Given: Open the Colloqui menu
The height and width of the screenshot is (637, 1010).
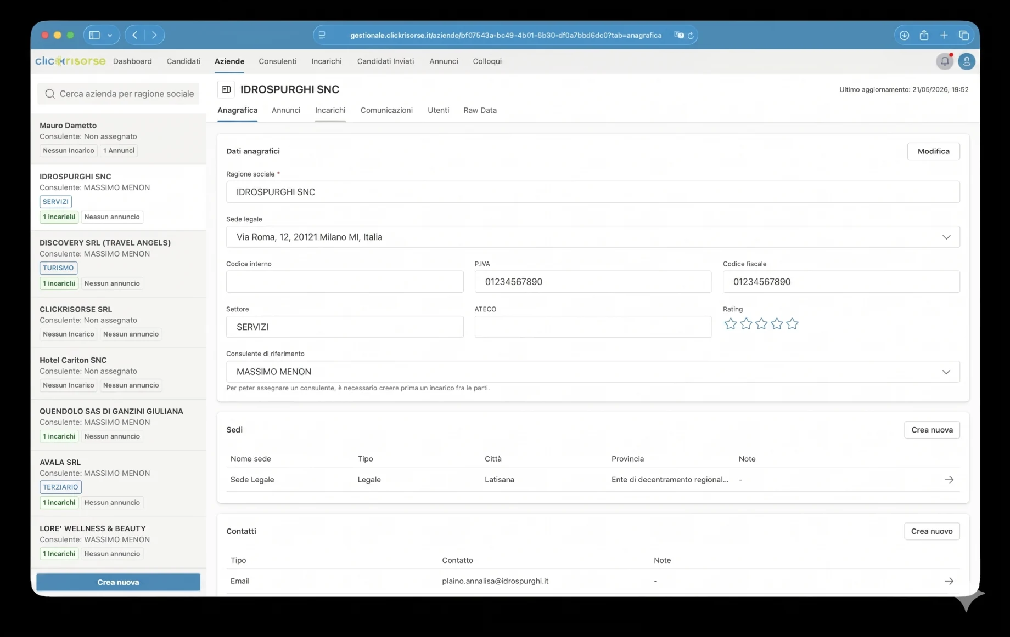Looking at the screenshot, I should (487, 61).
